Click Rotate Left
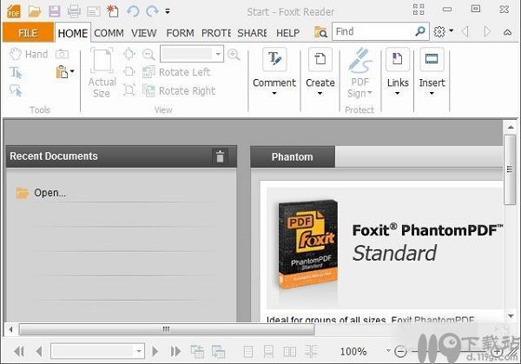This screenshot has width=521, height=364. [x=176, y=72]
